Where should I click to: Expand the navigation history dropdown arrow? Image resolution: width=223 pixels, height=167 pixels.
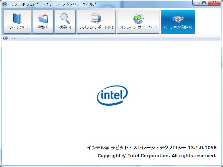(x=14, y=38)
